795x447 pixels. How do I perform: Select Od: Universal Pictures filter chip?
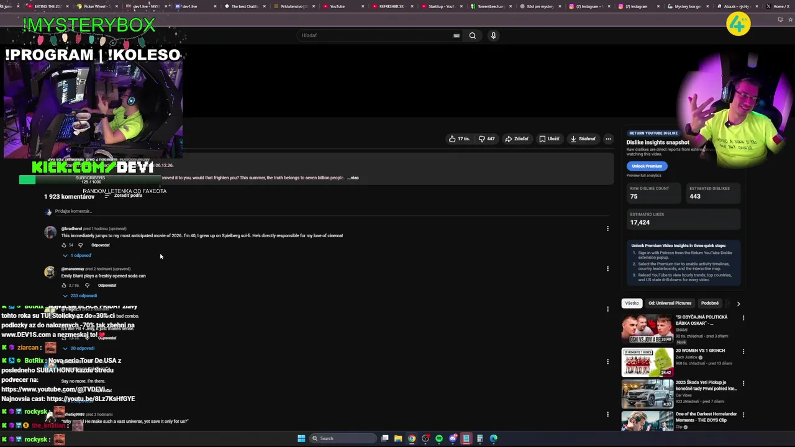click(x=670, y=303)
